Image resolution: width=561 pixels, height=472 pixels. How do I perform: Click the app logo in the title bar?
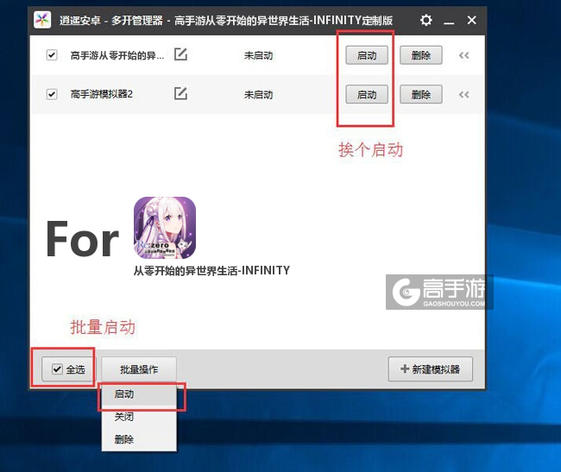(42, 20)
